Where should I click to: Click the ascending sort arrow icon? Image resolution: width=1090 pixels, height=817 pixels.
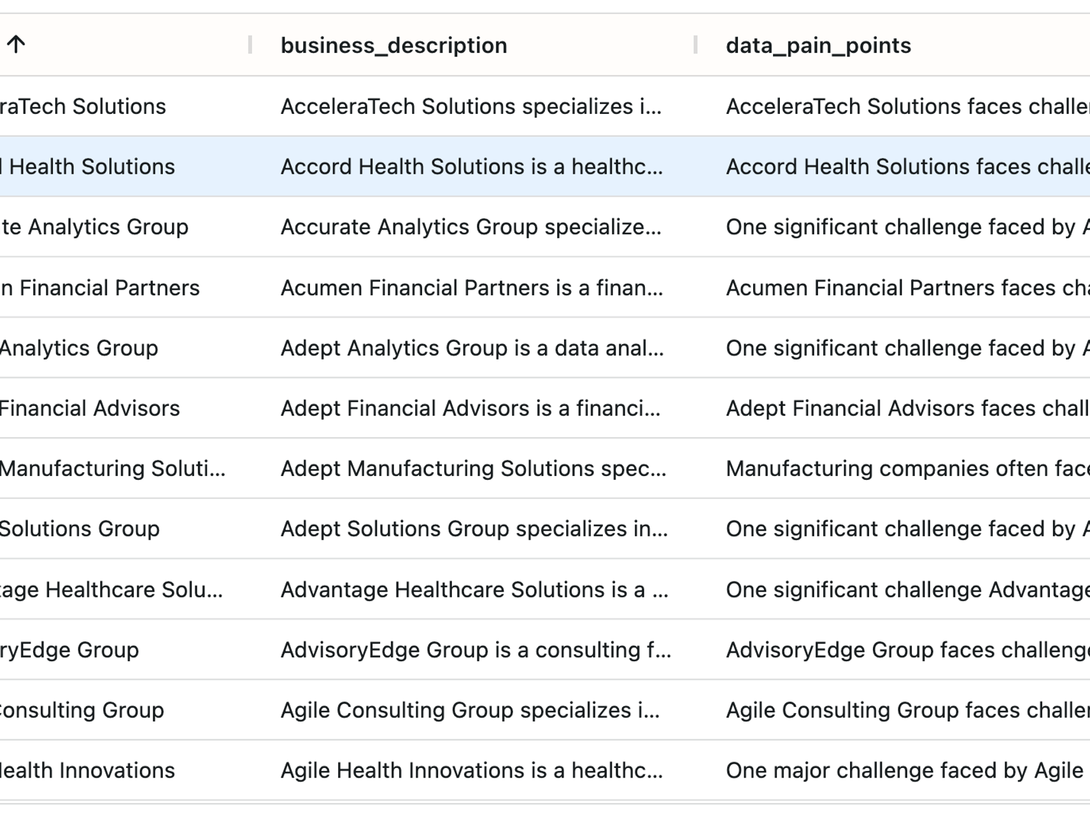coord(16,45)
